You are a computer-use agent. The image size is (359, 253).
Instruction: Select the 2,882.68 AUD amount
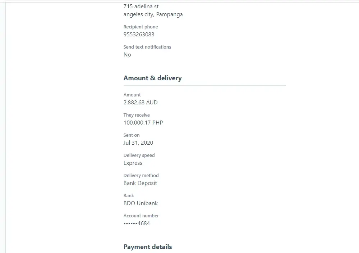click(x=141, y=103)
